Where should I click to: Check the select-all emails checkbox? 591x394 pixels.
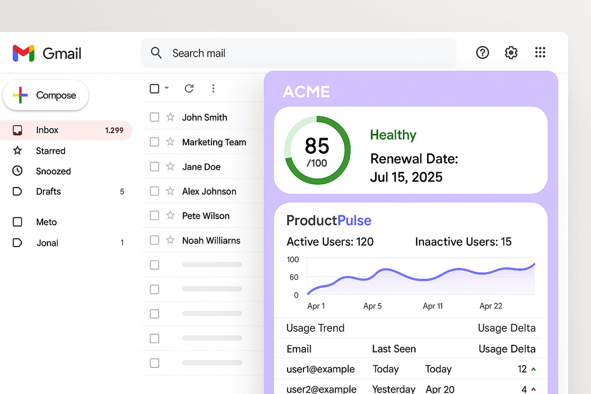[x=155, y=88]
